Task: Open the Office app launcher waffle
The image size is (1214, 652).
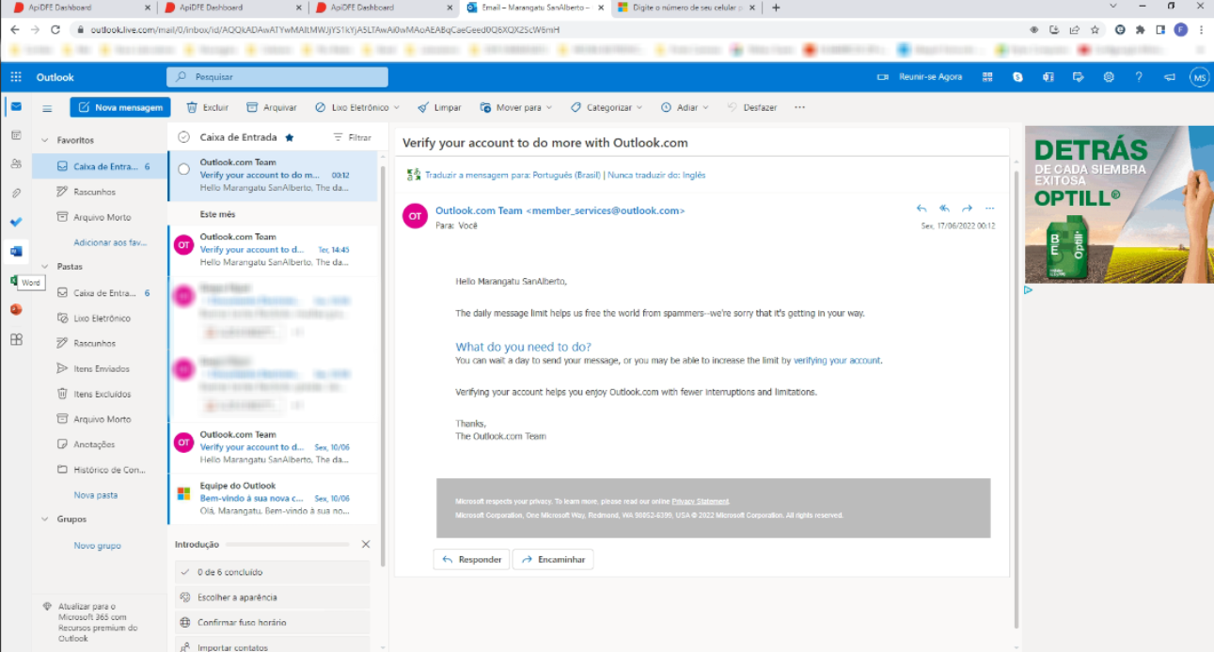Action: 16,77
